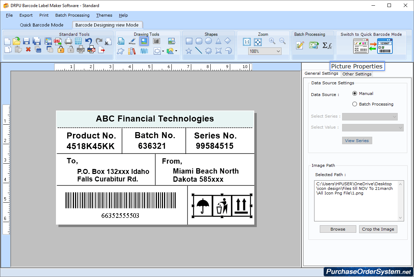Viewport: 414px width, 277px height.
Task: Select the Signature pen tool
Action: tap(132, 41)
